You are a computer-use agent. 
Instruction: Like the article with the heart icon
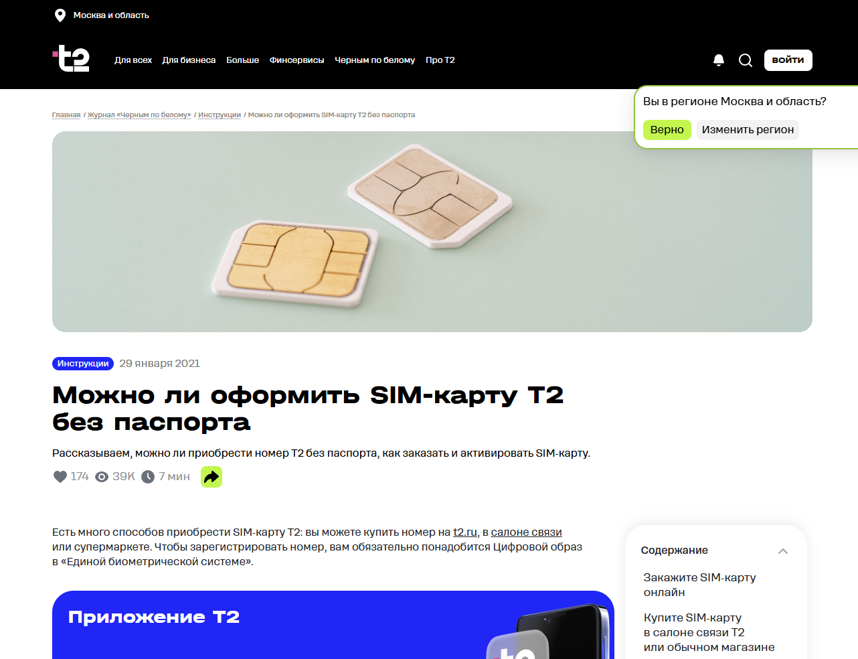60,477
